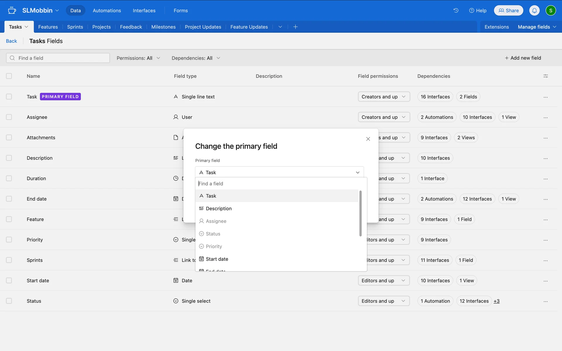Click the Back link
Screen dimensions: 562x351
(11, 41)
